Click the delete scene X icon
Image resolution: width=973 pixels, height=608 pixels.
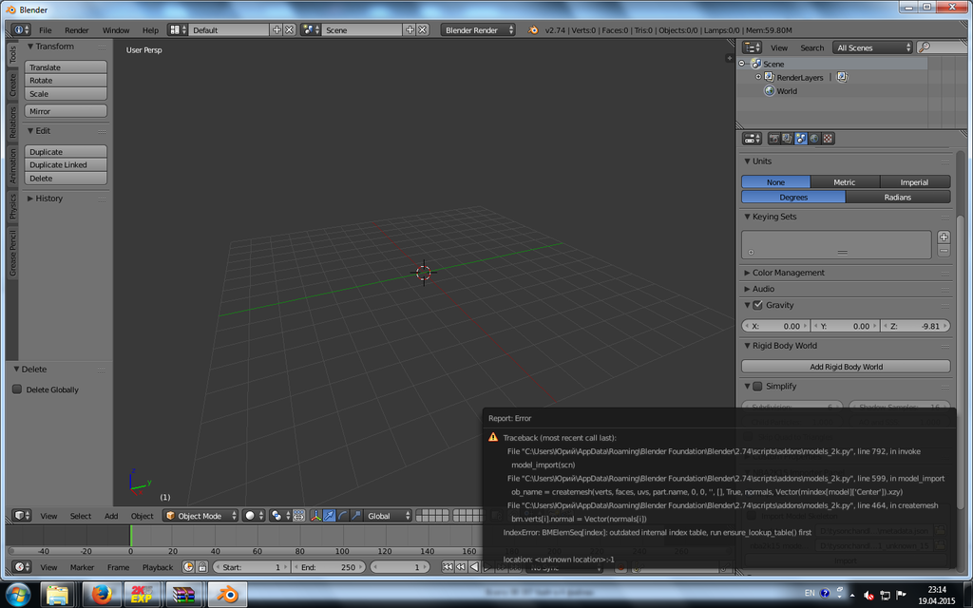[x=422, y=29]
